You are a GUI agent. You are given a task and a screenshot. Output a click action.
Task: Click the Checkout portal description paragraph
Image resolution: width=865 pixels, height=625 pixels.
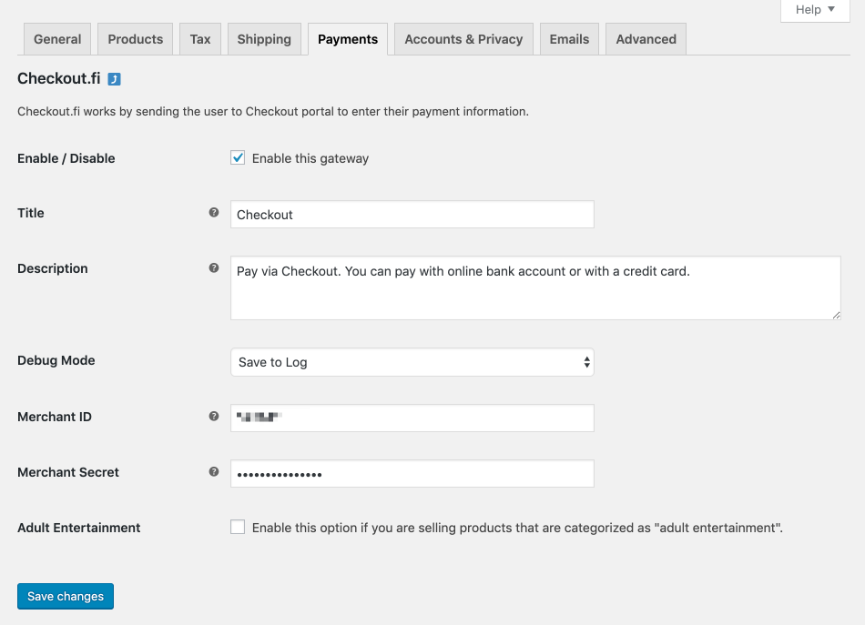click(273, 111)
